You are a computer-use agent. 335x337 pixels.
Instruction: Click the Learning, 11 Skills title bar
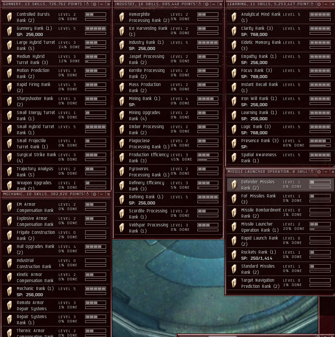268,4
